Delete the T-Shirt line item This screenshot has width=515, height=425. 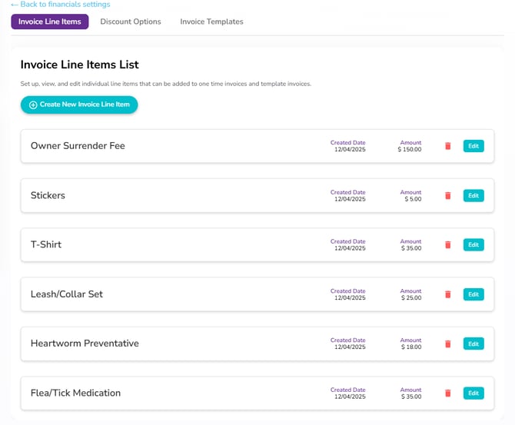pyautogui.click(x=447, y=244)
